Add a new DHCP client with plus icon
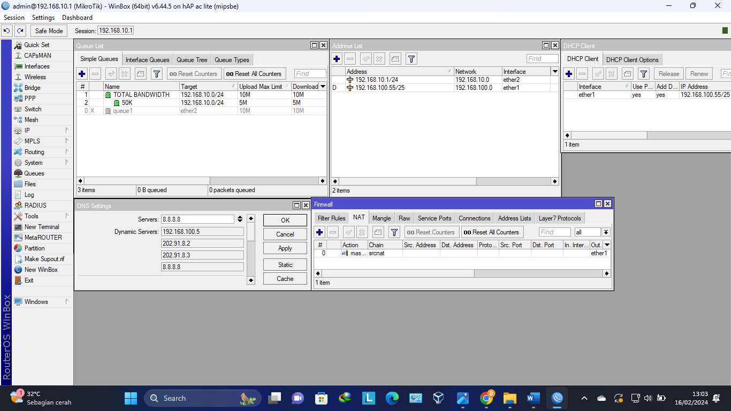 click(x=569, y=74)
